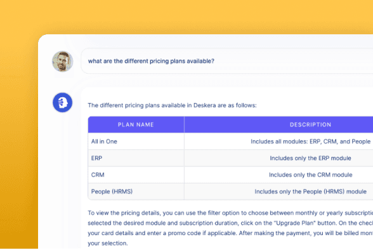Click the line starting 'your card details'
The height and width of the screenshot is (249, 373).
230,233
